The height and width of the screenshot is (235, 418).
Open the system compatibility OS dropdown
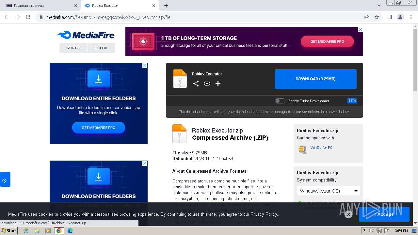click(328, 191)
